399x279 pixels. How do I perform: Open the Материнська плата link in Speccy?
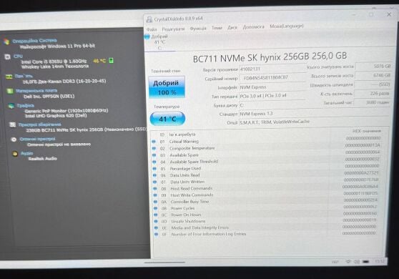click(x=36, y=91)
